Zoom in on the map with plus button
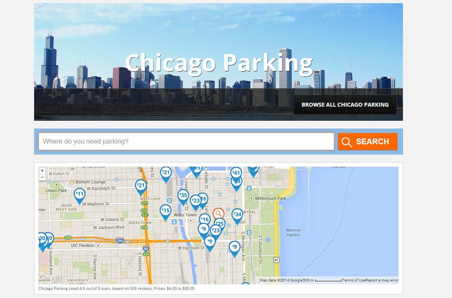The image size is (452, 298). [42, 171]
